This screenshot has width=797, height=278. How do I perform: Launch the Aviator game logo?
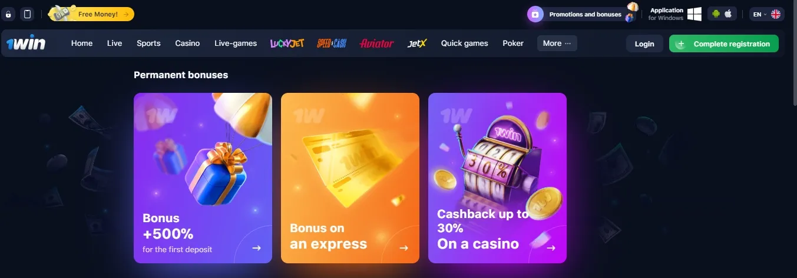coord(377,43)
